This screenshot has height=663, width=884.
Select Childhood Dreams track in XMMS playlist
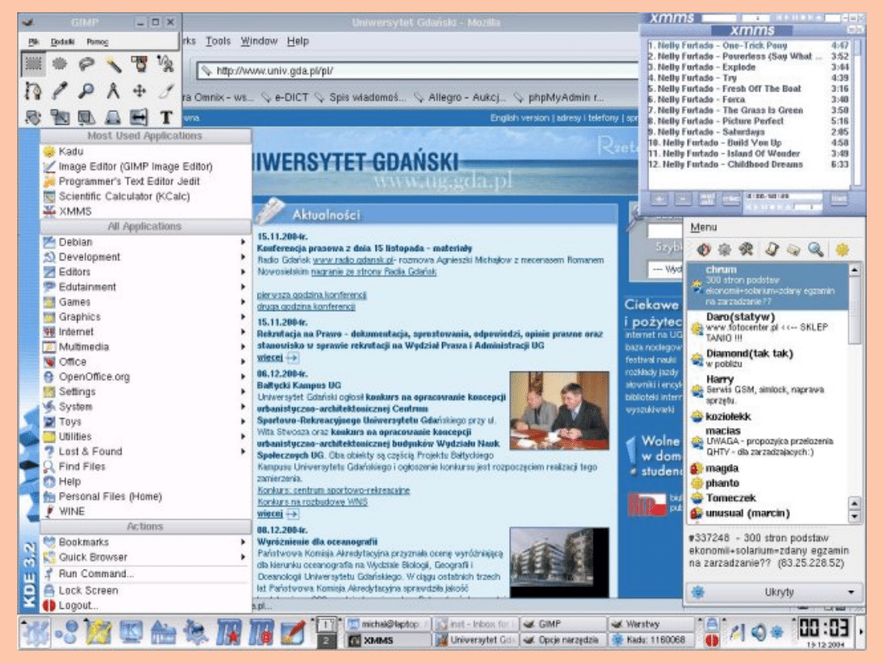(749, 165)
